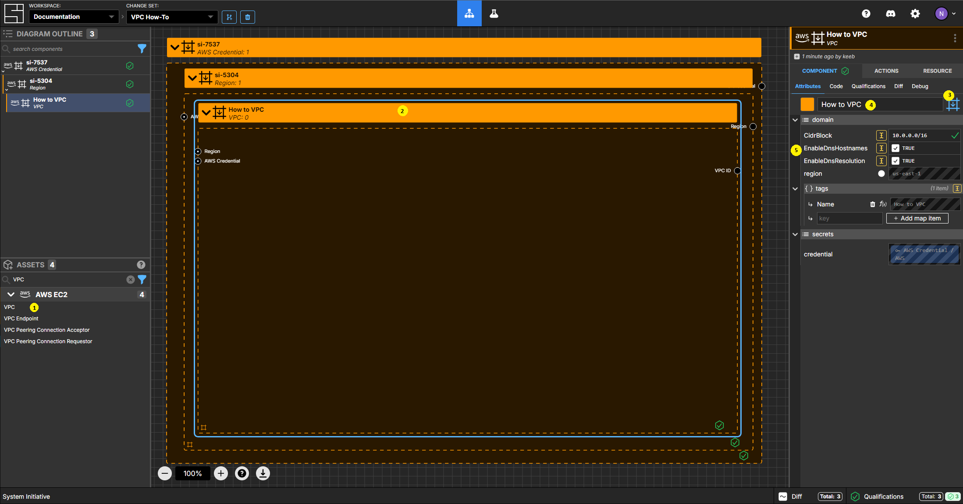The image size is (963, 504).
Task: Zoom out with the minus button
Action: [165, 473]
